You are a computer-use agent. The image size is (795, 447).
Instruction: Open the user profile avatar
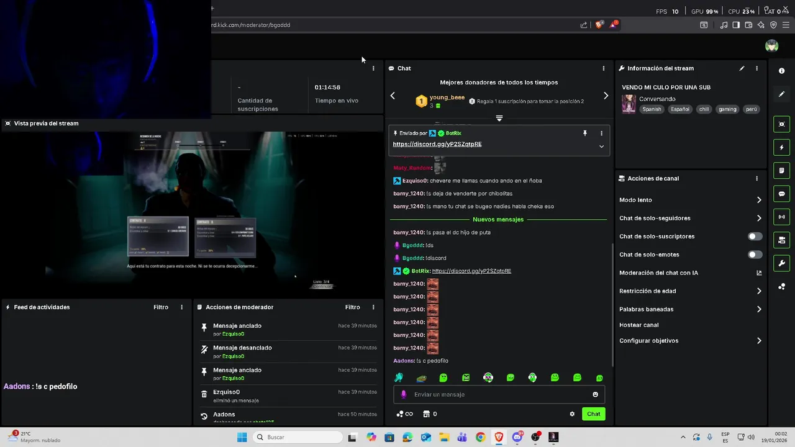[771, 46]
